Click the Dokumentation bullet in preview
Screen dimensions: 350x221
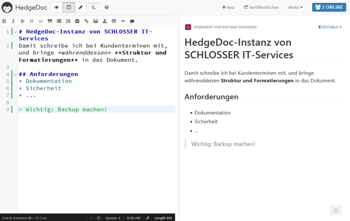(213, 113)
